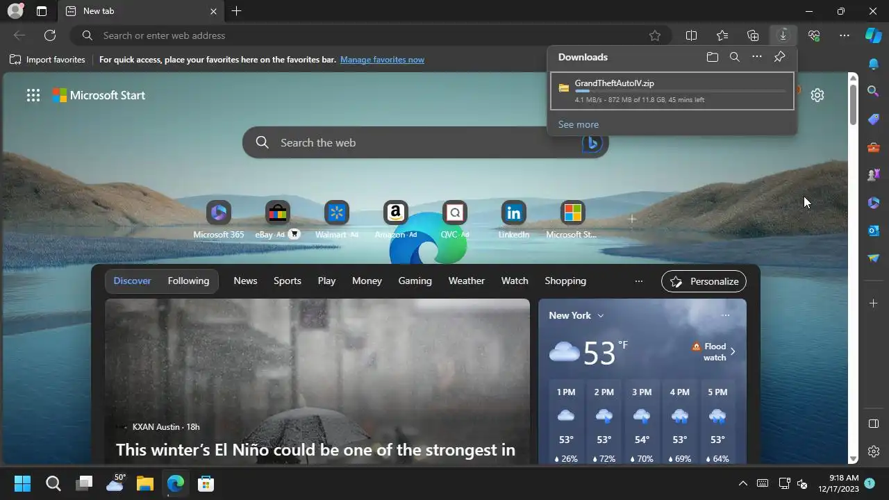Select the Gaming feed tab
Viewport: 889px width, 500px height.
(x=415, y=281)
